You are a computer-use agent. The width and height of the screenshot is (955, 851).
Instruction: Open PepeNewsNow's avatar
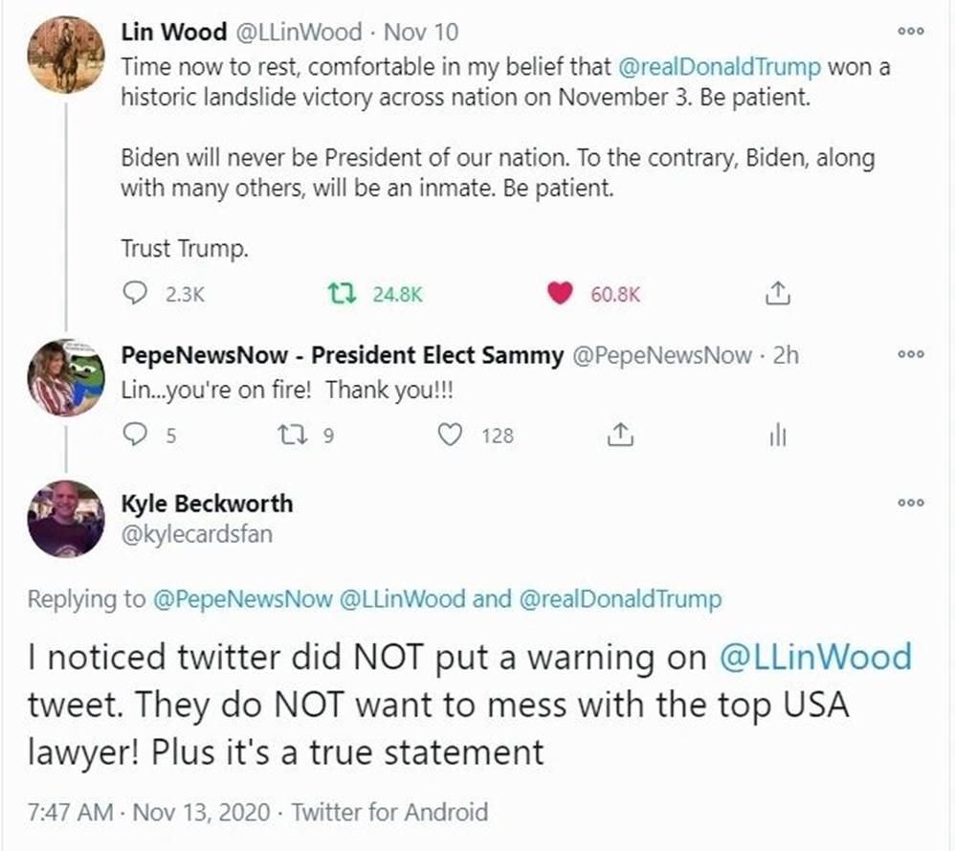point(65,377)
